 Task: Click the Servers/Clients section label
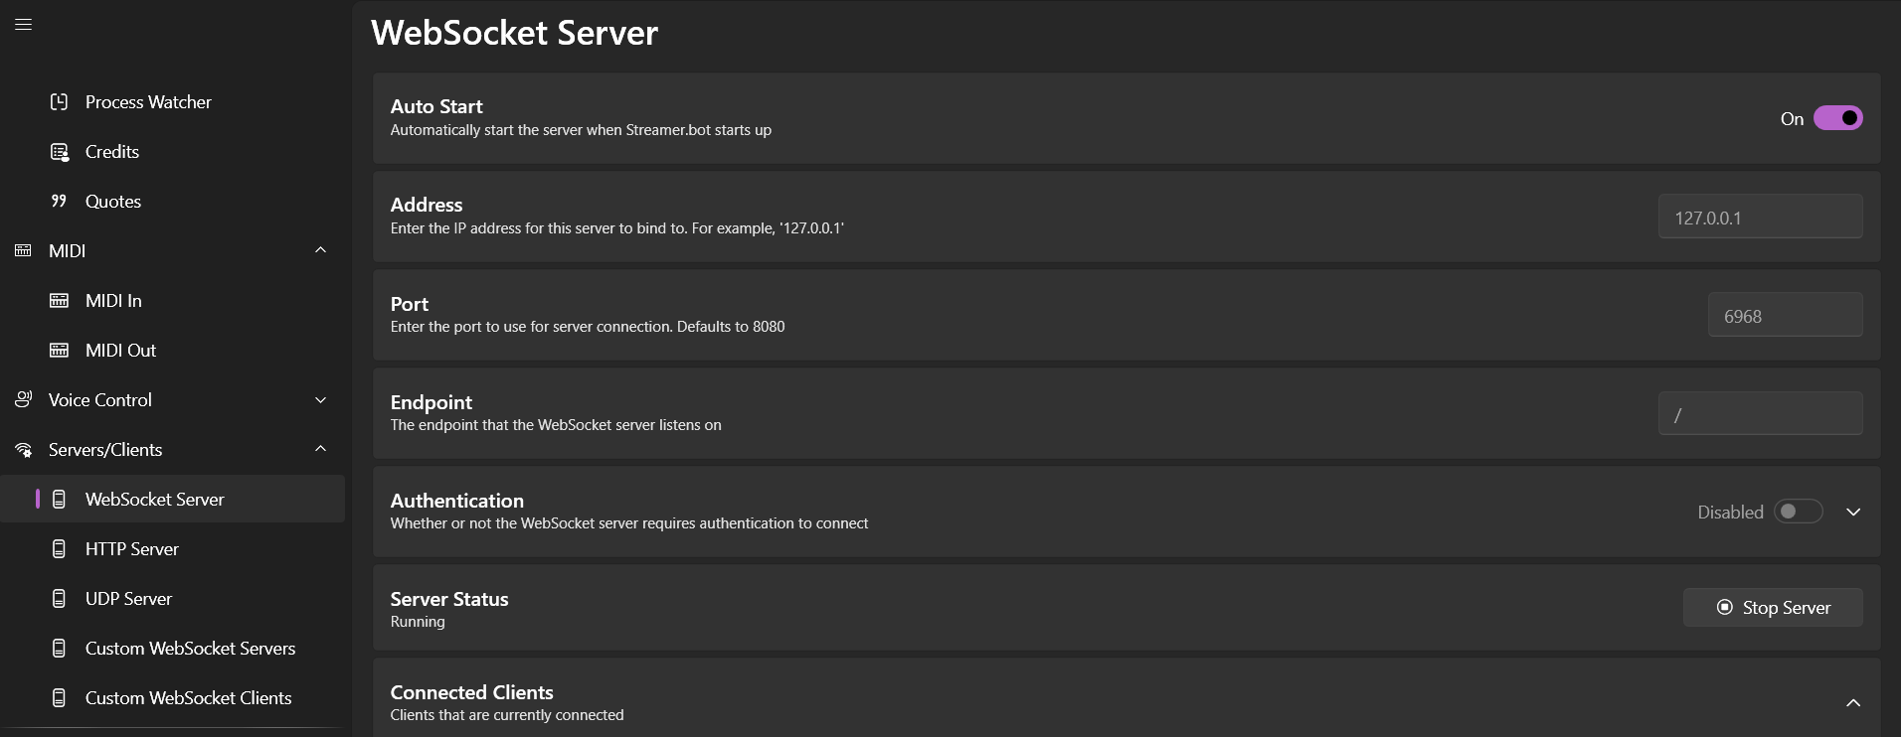point(105,450)
